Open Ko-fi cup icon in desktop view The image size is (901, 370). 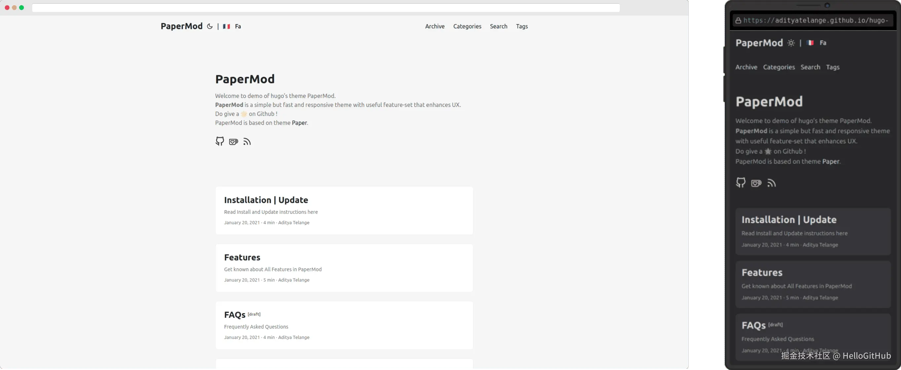click(233, 142)
